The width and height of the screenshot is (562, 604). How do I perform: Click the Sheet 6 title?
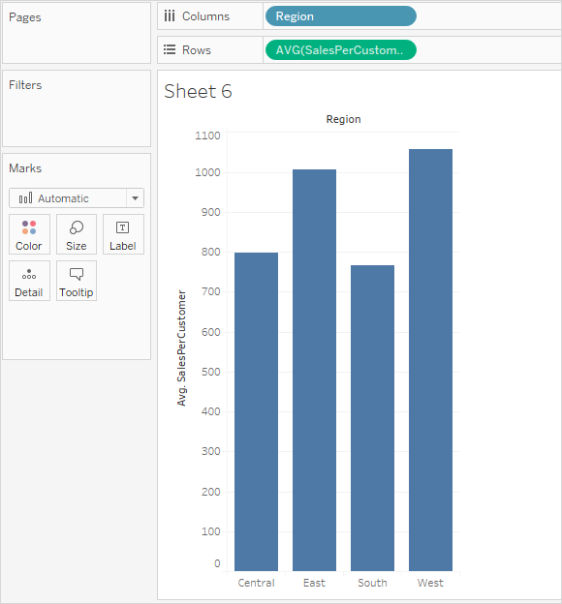click(x=198, y=92)
